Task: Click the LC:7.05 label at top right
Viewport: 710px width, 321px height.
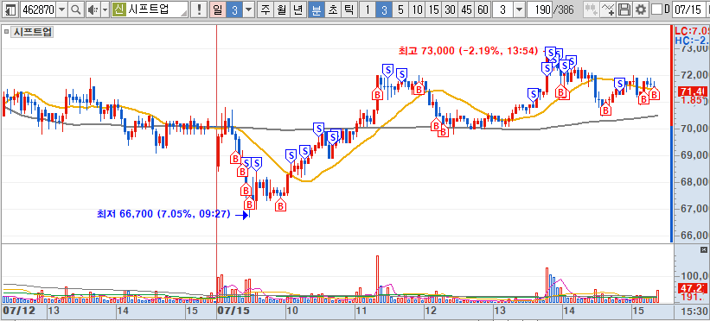Action: (x=692, y=31)
